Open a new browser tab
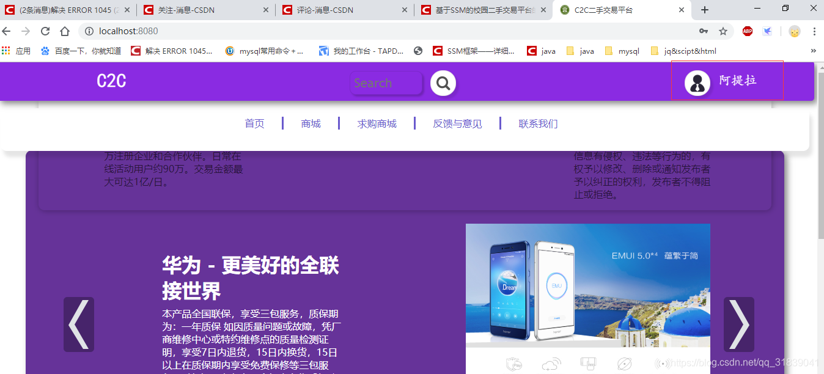This screenshot has height=374, width=824. point(705,10)
